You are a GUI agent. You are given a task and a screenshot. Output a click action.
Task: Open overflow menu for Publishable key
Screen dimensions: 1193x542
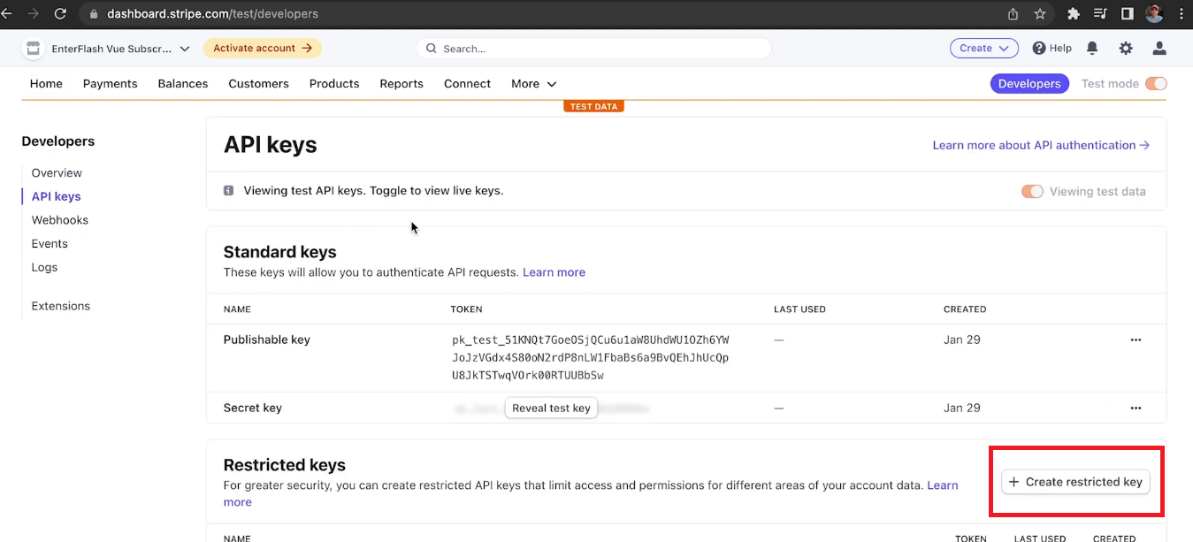coord(1136,340)
